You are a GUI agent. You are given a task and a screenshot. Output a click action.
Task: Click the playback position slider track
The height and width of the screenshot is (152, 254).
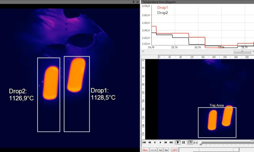tap(227, 142)
